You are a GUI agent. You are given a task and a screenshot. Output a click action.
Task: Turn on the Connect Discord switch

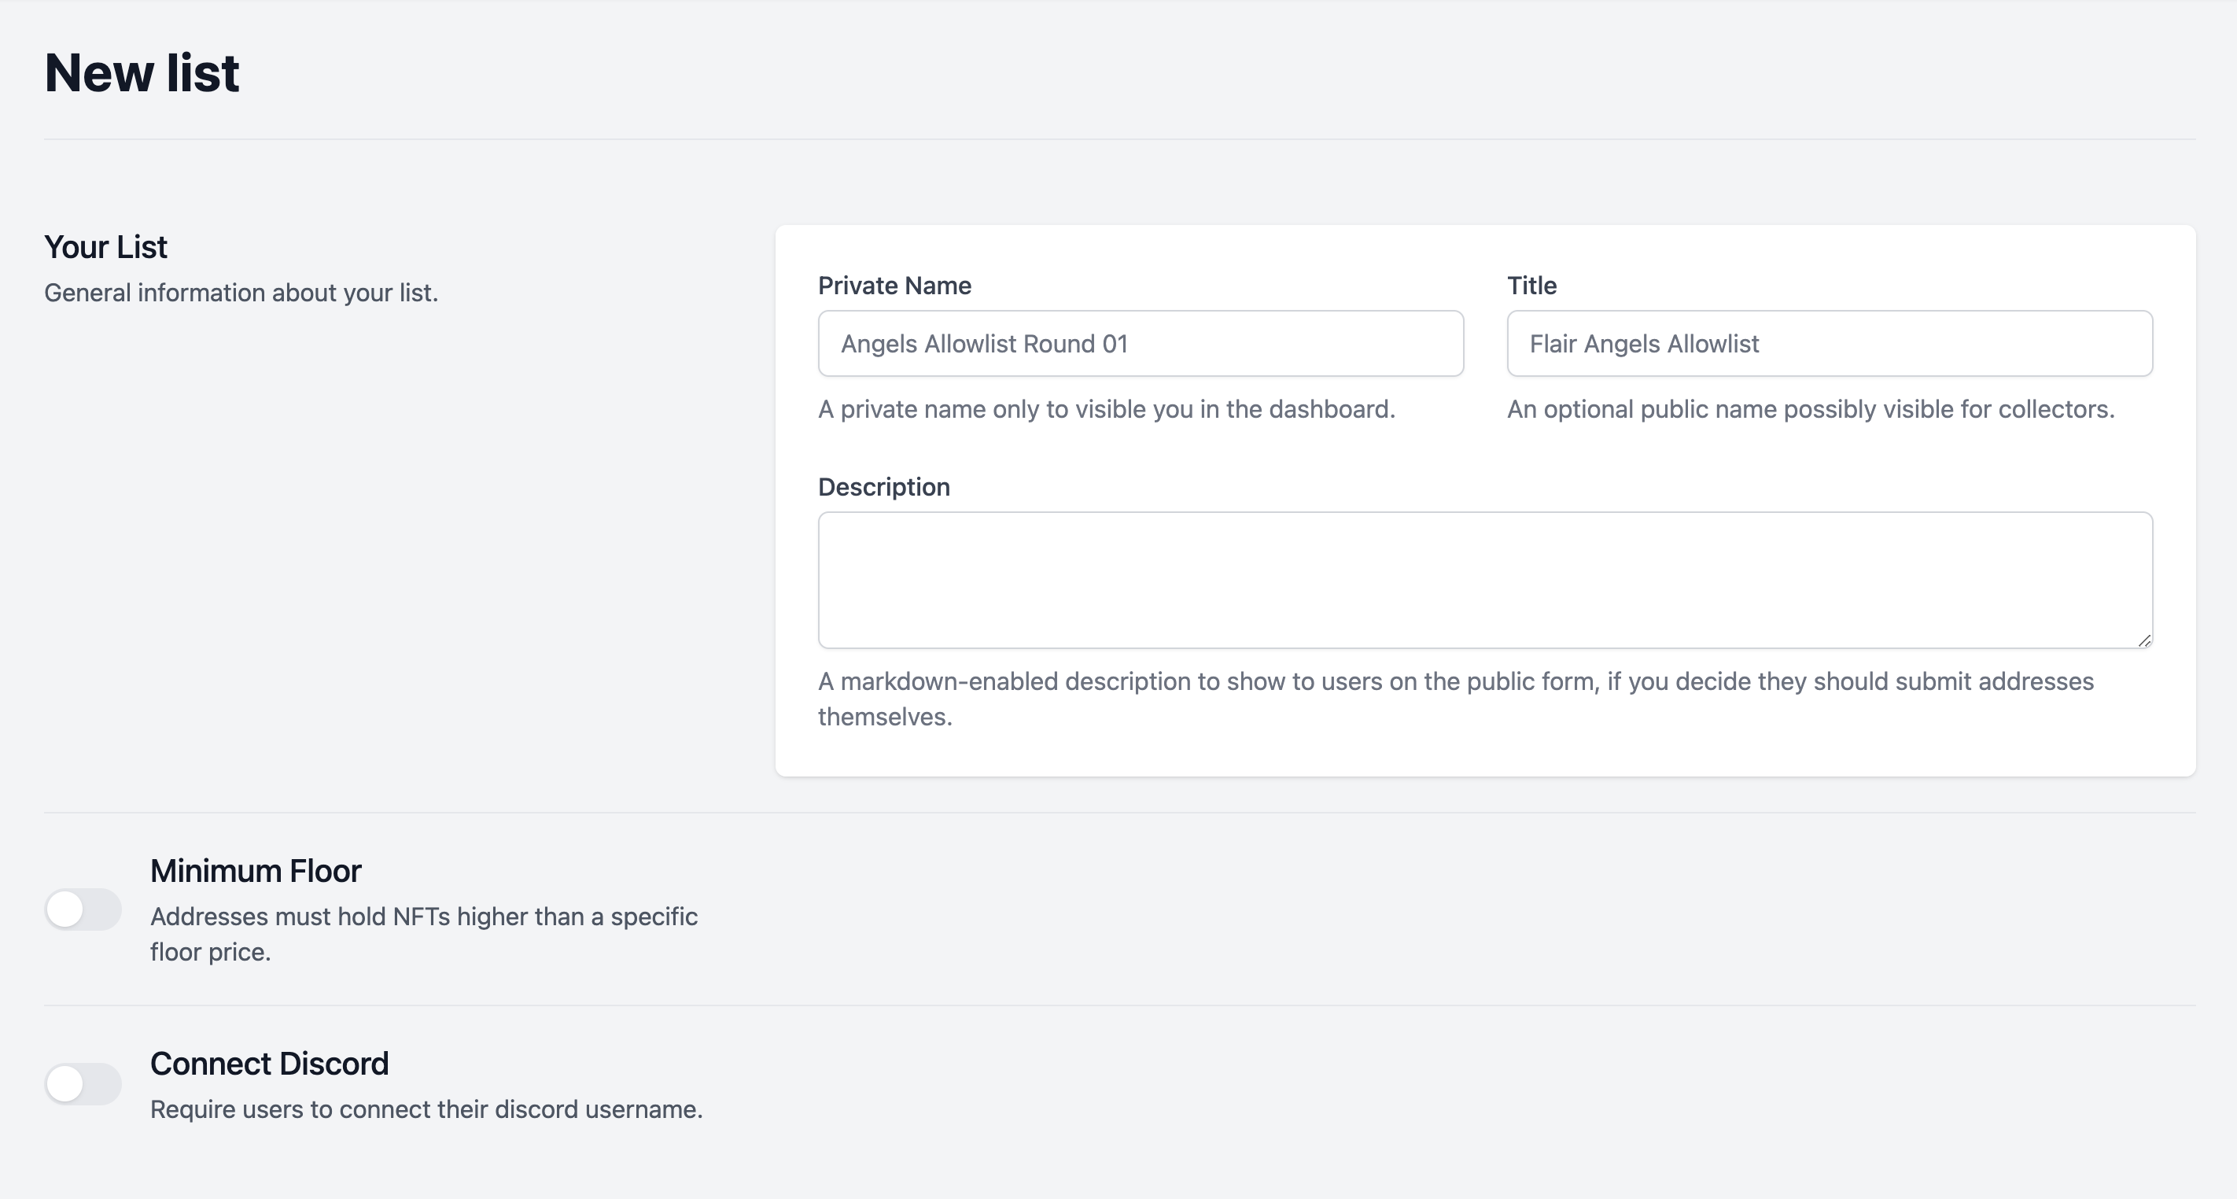click(83, 1083)
